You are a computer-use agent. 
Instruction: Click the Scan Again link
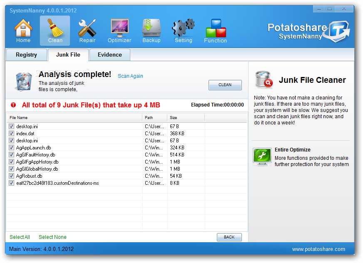point(130,76)
